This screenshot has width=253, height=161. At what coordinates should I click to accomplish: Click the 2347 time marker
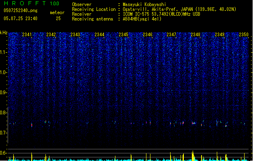pyautogui.click(x=171, y=35)
